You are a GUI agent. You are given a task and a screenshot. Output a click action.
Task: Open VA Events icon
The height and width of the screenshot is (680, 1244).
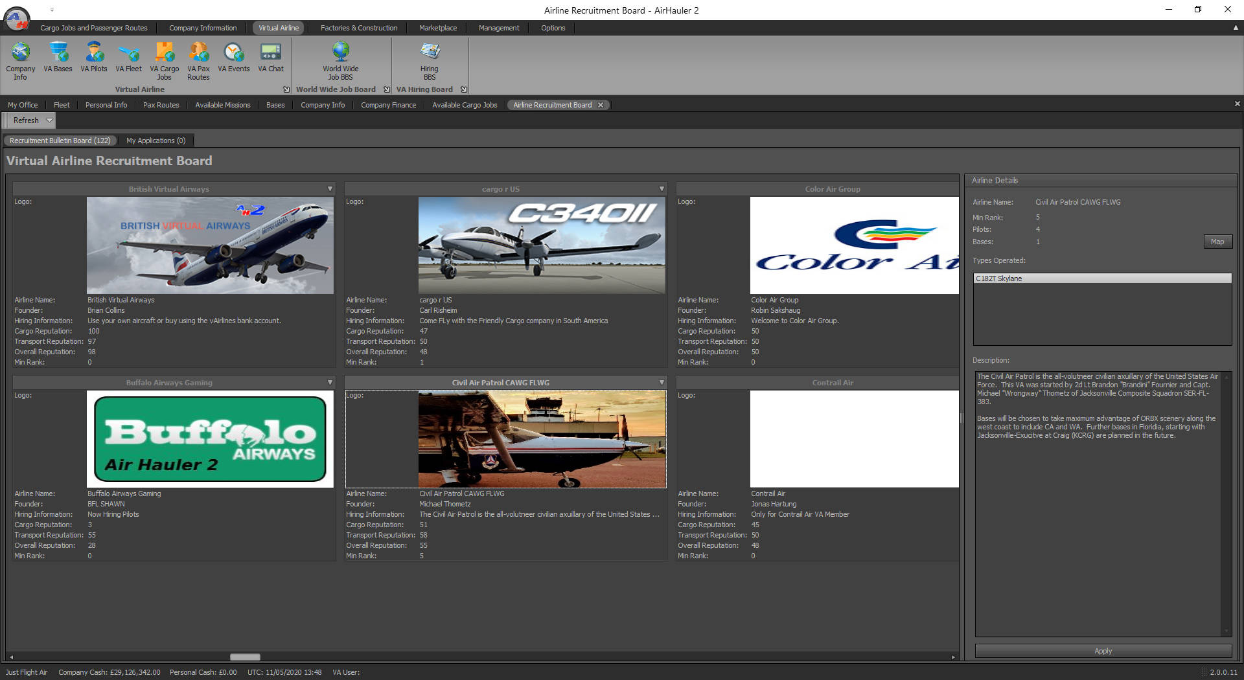point(234,58)
